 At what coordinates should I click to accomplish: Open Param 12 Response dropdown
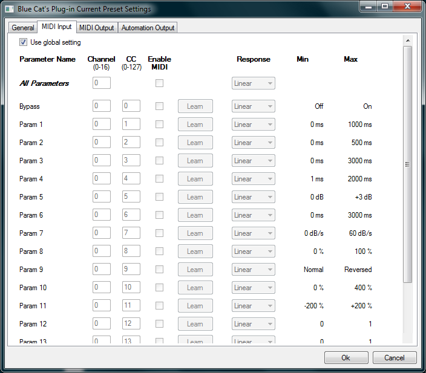[253, 324]
